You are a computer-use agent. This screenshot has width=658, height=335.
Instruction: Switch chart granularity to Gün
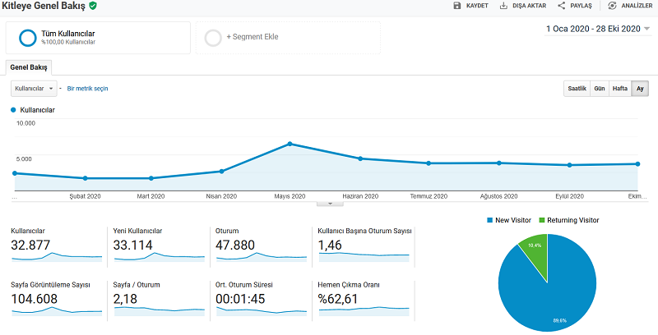[600, 89]
